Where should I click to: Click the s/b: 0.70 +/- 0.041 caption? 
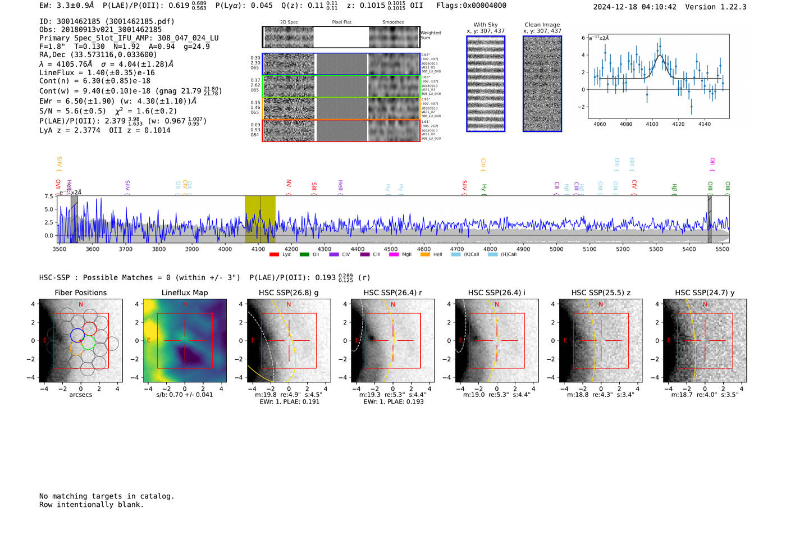pyautogui.click(x=185, y=395)
